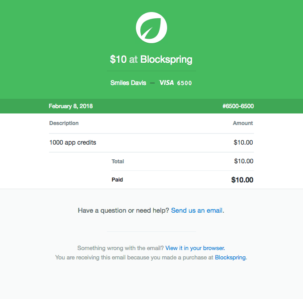This screenshot has height=299, width=303.
Task: Click the Amount column header
Action: tap(243, 123)
